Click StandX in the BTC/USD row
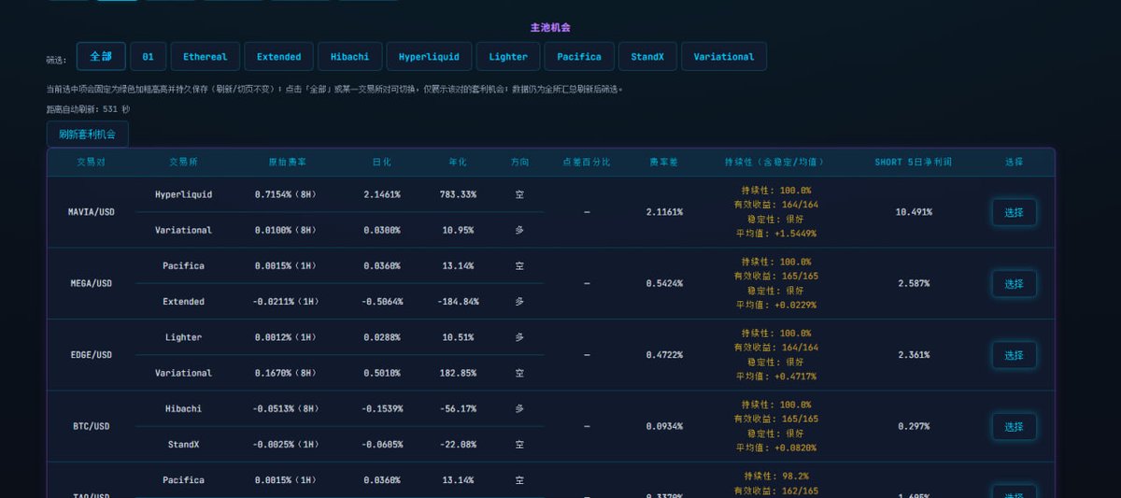The image size is (1121, 498). (183, 444)
